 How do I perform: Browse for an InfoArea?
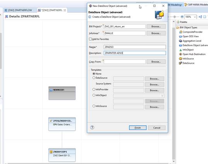pyautogui.click(x=156, y=33)
